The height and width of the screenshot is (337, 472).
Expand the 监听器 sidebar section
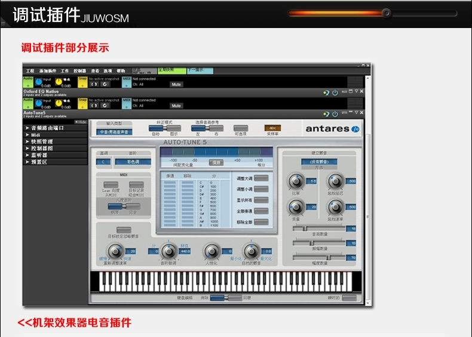coord(56,155)
